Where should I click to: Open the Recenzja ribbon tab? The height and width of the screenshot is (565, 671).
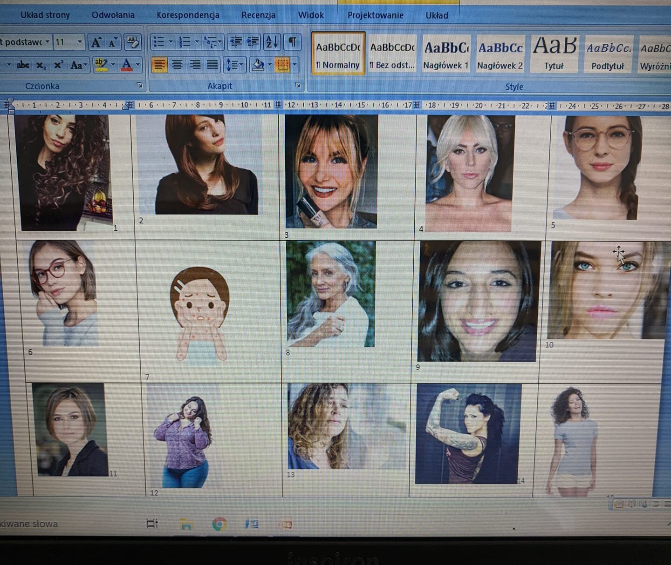(x=258, y=15)
